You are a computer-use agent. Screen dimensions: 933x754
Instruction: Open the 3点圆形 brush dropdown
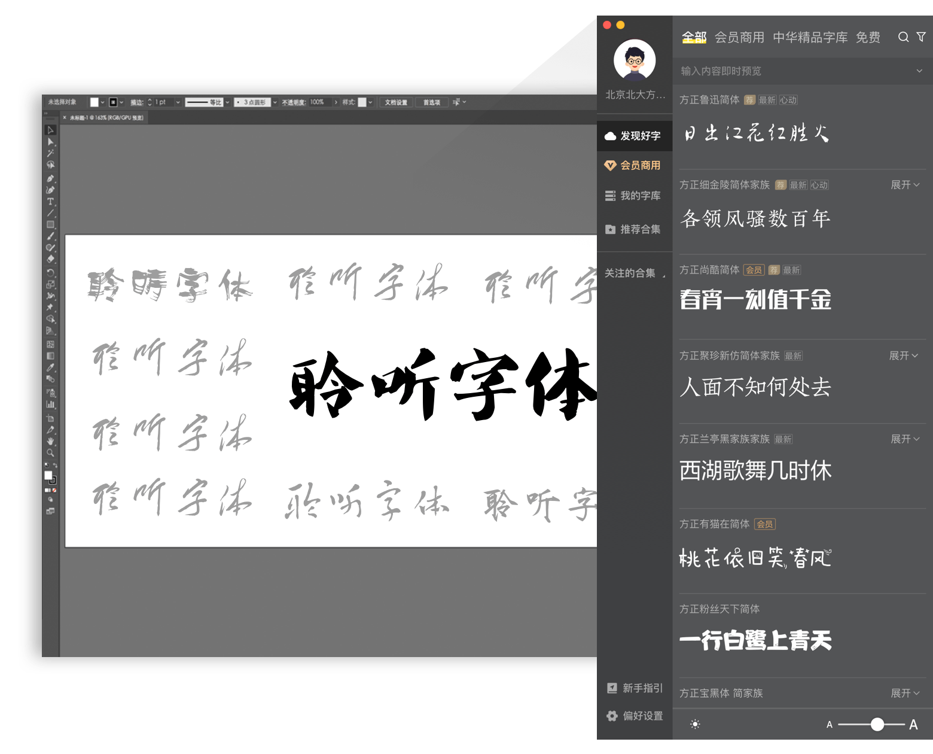tap(275, 102)
